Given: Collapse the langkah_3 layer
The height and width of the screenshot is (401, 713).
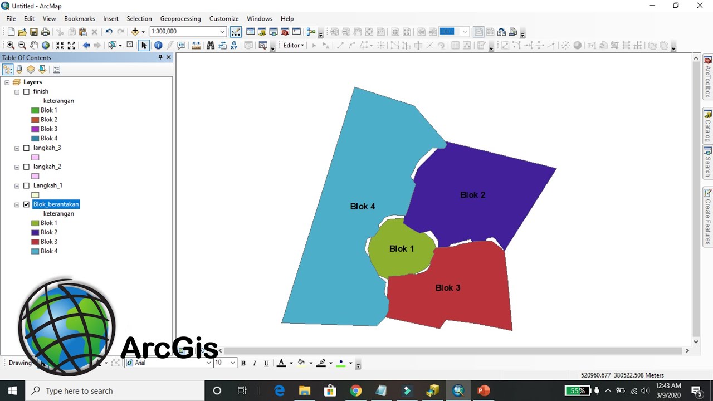Looking at the screenshot, I should coord(17,148).
